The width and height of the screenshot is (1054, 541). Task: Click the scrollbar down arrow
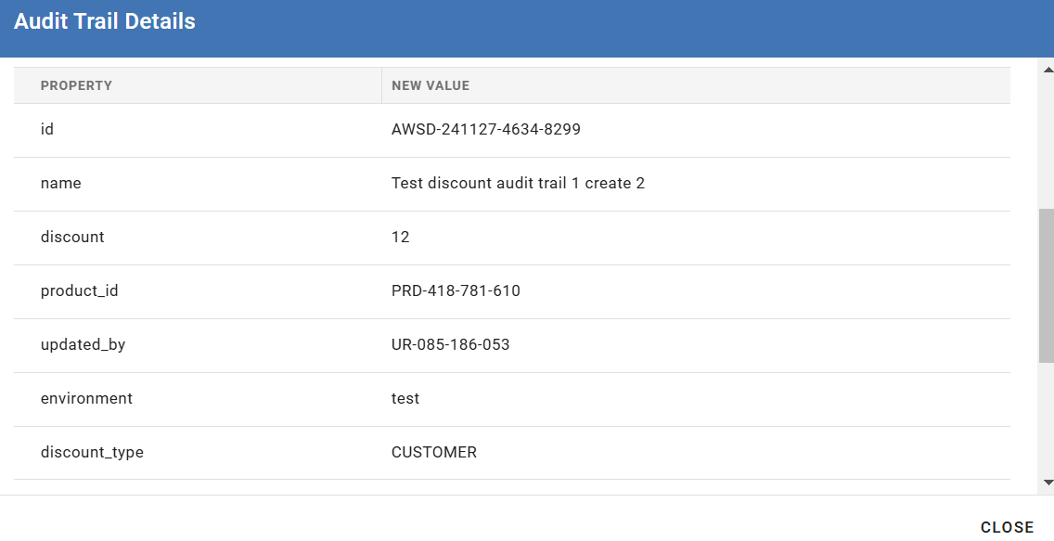1048,482
